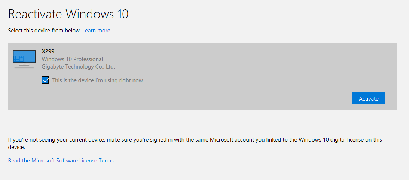Click empty gray space in the X299 device card
The width and height of the screenshot is (409, 180).
(243, 67)
